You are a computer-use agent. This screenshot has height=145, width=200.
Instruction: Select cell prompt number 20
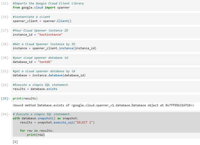point(5,58)
